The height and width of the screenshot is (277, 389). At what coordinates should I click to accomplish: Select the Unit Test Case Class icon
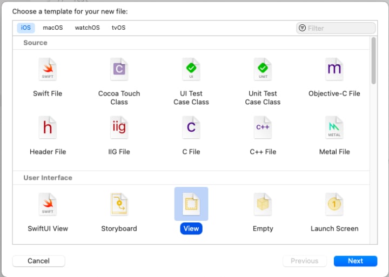(263, 69)
